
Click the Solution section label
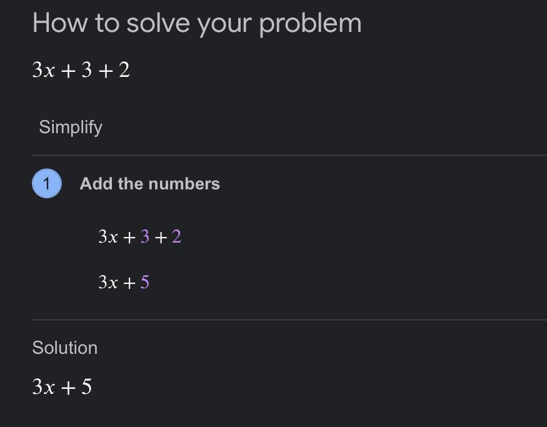(x=65, y=348)
